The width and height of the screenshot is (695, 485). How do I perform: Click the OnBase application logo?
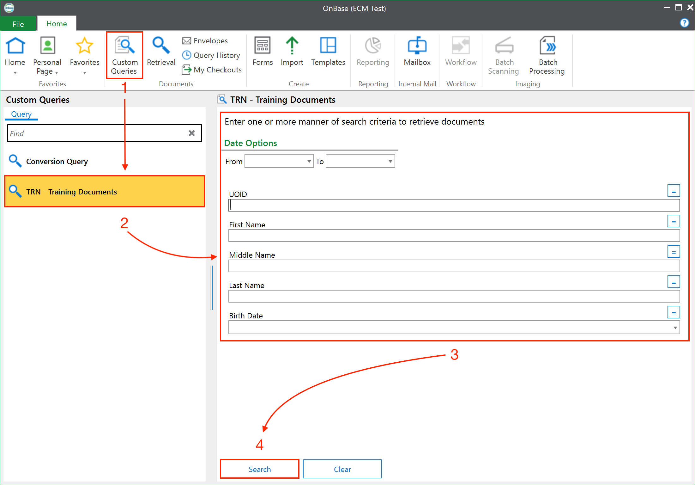(x=9, y=8)
